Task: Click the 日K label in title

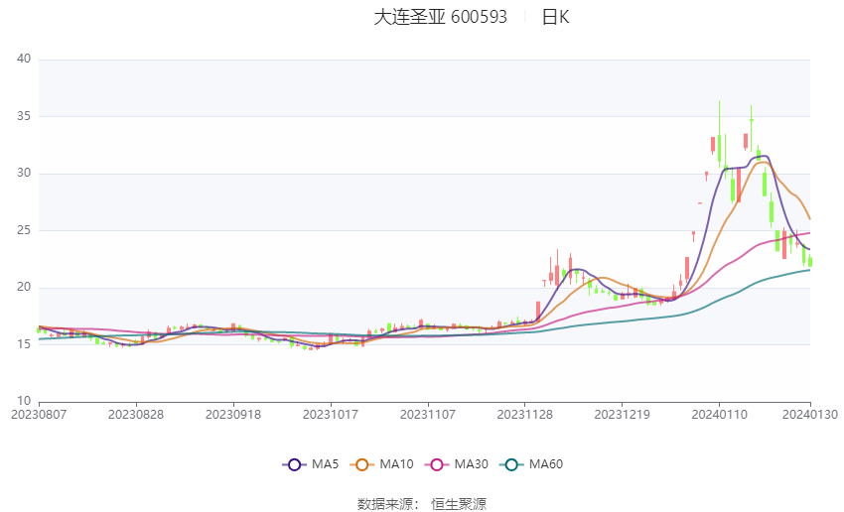Action: (x=555, y=17)
